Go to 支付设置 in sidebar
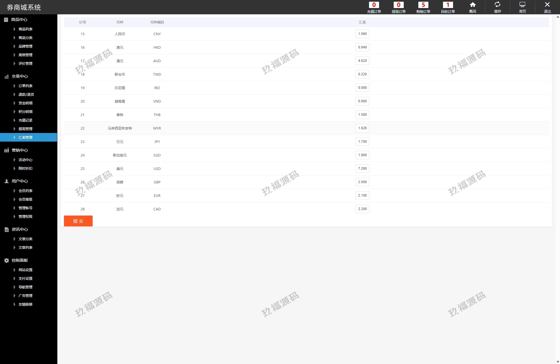560x364 pixels. pyautogui.click(x=26, y=278)
